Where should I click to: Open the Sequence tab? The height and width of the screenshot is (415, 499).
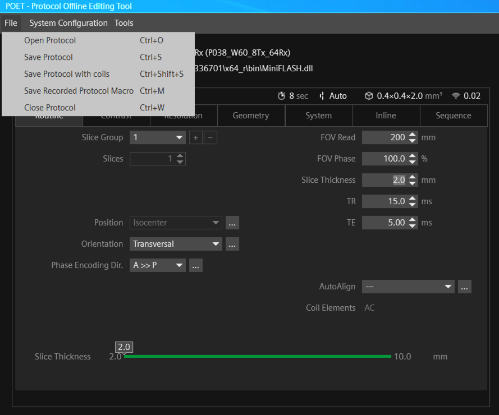[x=453, y=116]
